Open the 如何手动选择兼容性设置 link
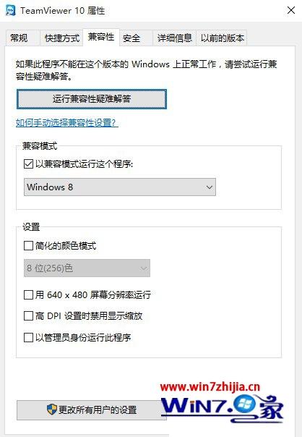This screenshot has height=437, width=302. click(x=66, y=122)
